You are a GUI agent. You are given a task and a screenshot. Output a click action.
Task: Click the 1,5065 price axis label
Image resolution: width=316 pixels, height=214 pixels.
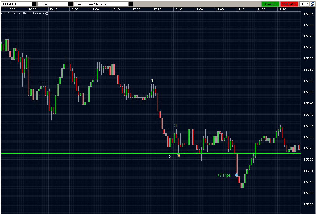(x=308, y=59)
